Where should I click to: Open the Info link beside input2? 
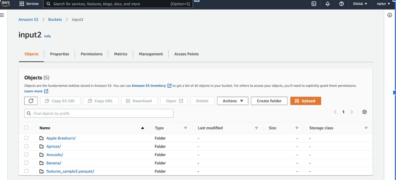(47, 36)
